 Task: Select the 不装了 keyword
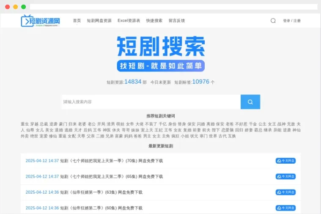coord(151,124)
